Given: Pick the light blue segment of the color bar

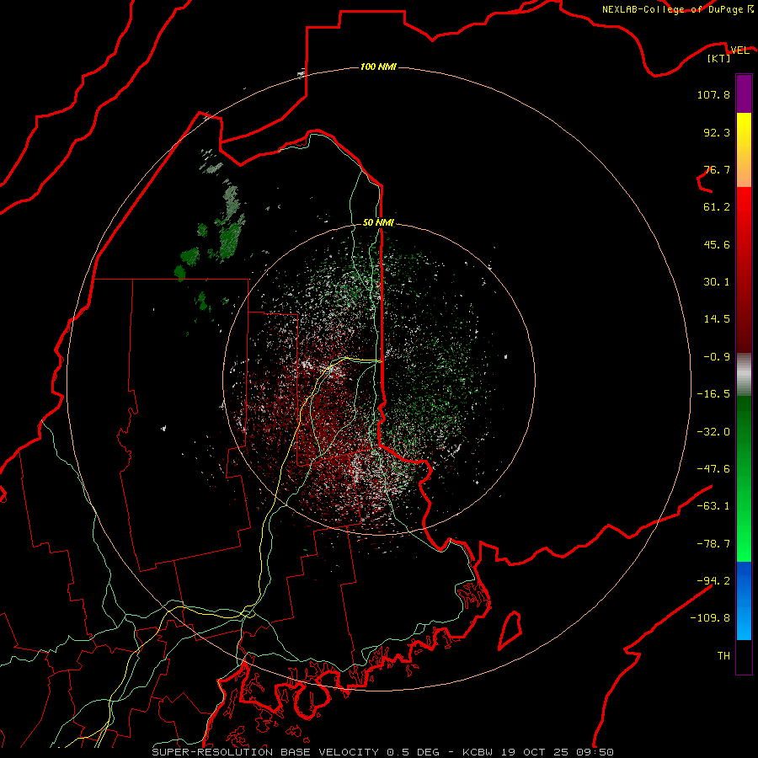Looking at the screenshot, I should [x=744, y=622].
